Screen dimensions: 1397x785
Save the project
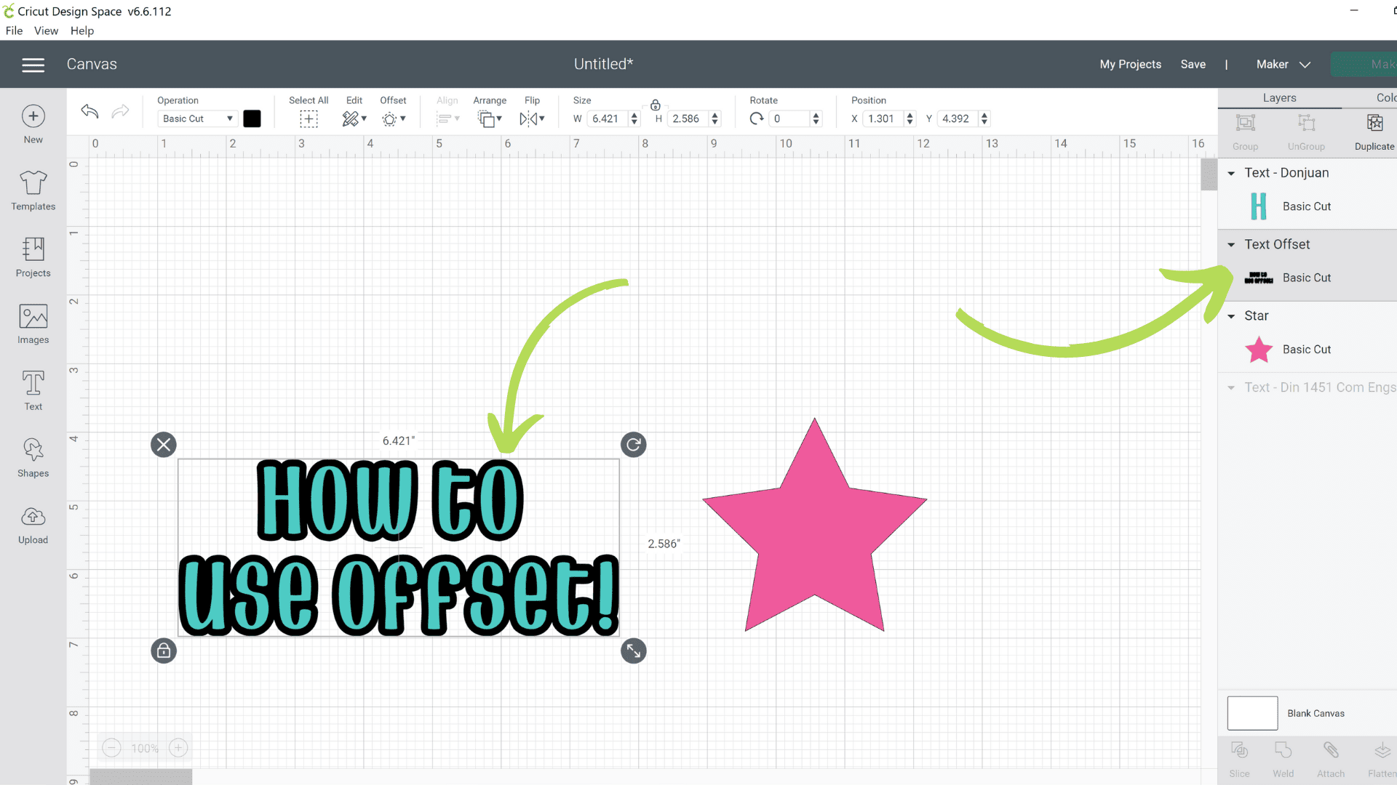pyautogui.click(x=1193, y=64)
